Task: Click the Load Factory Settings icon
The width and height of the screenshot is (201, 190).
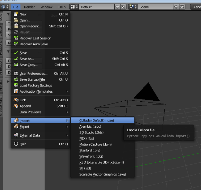Action: click(16, 85)
